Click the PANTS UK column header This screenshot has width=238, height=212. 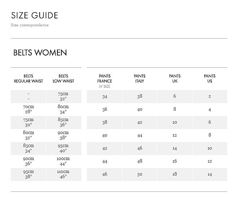175,79
